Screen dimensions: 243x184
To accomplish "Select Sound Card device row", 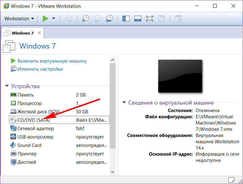I will (x=59, y=145).
